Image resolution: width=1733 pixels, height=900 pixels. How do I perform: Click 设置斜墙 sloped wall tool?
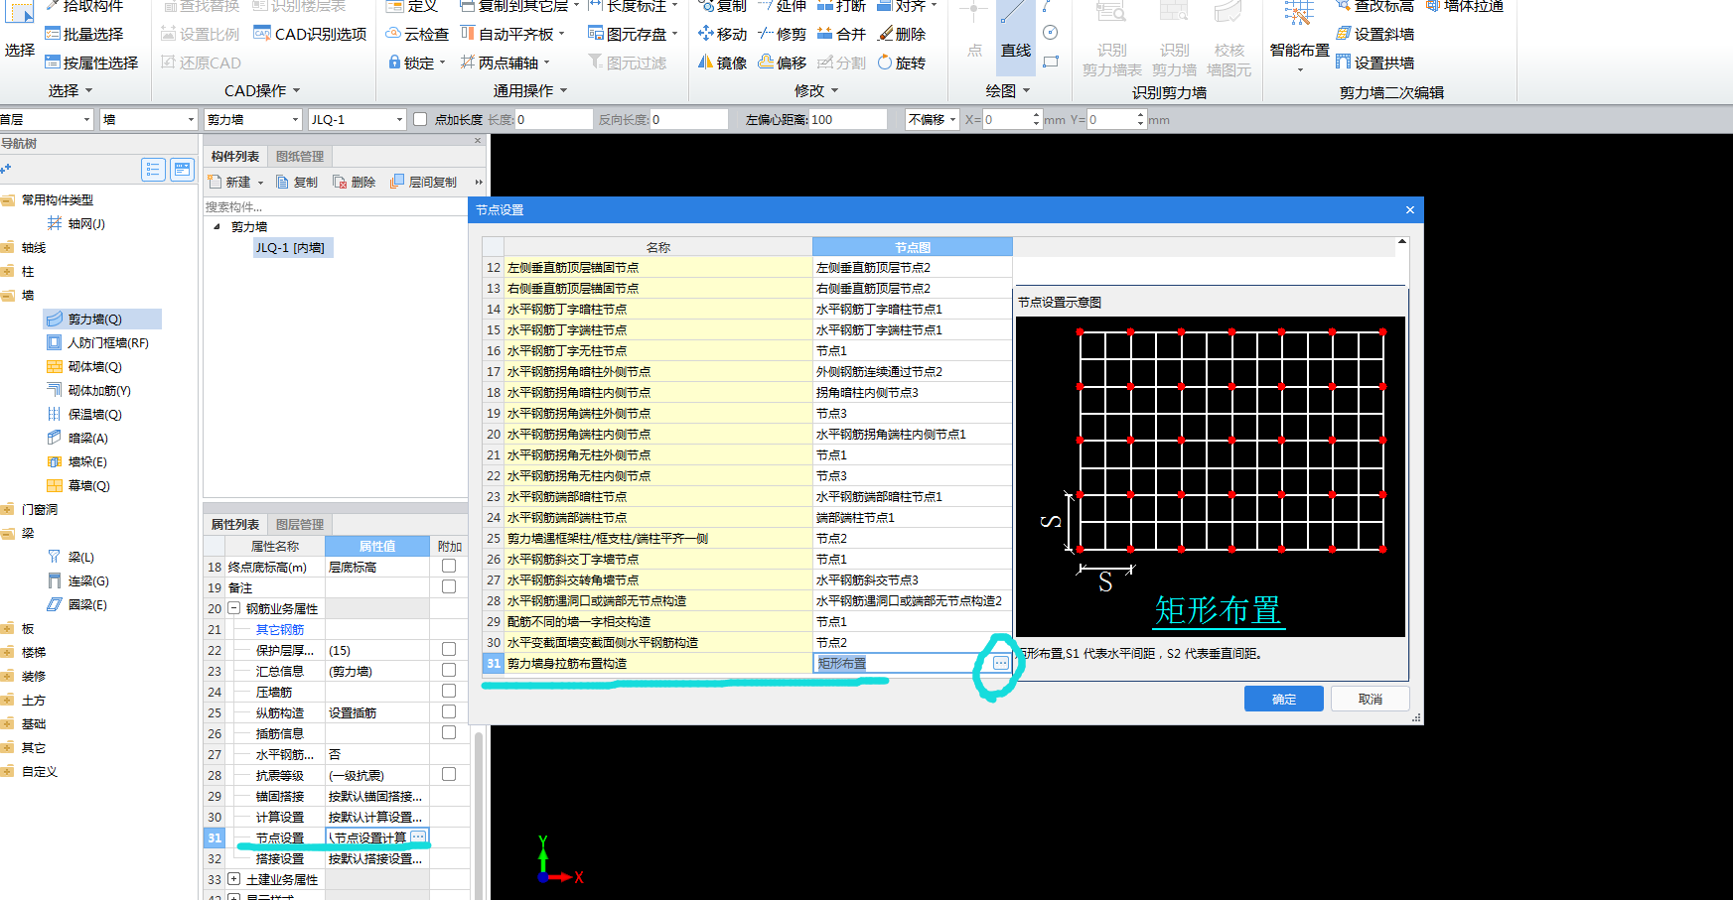pyautogui.click(x=1375, y=34)
